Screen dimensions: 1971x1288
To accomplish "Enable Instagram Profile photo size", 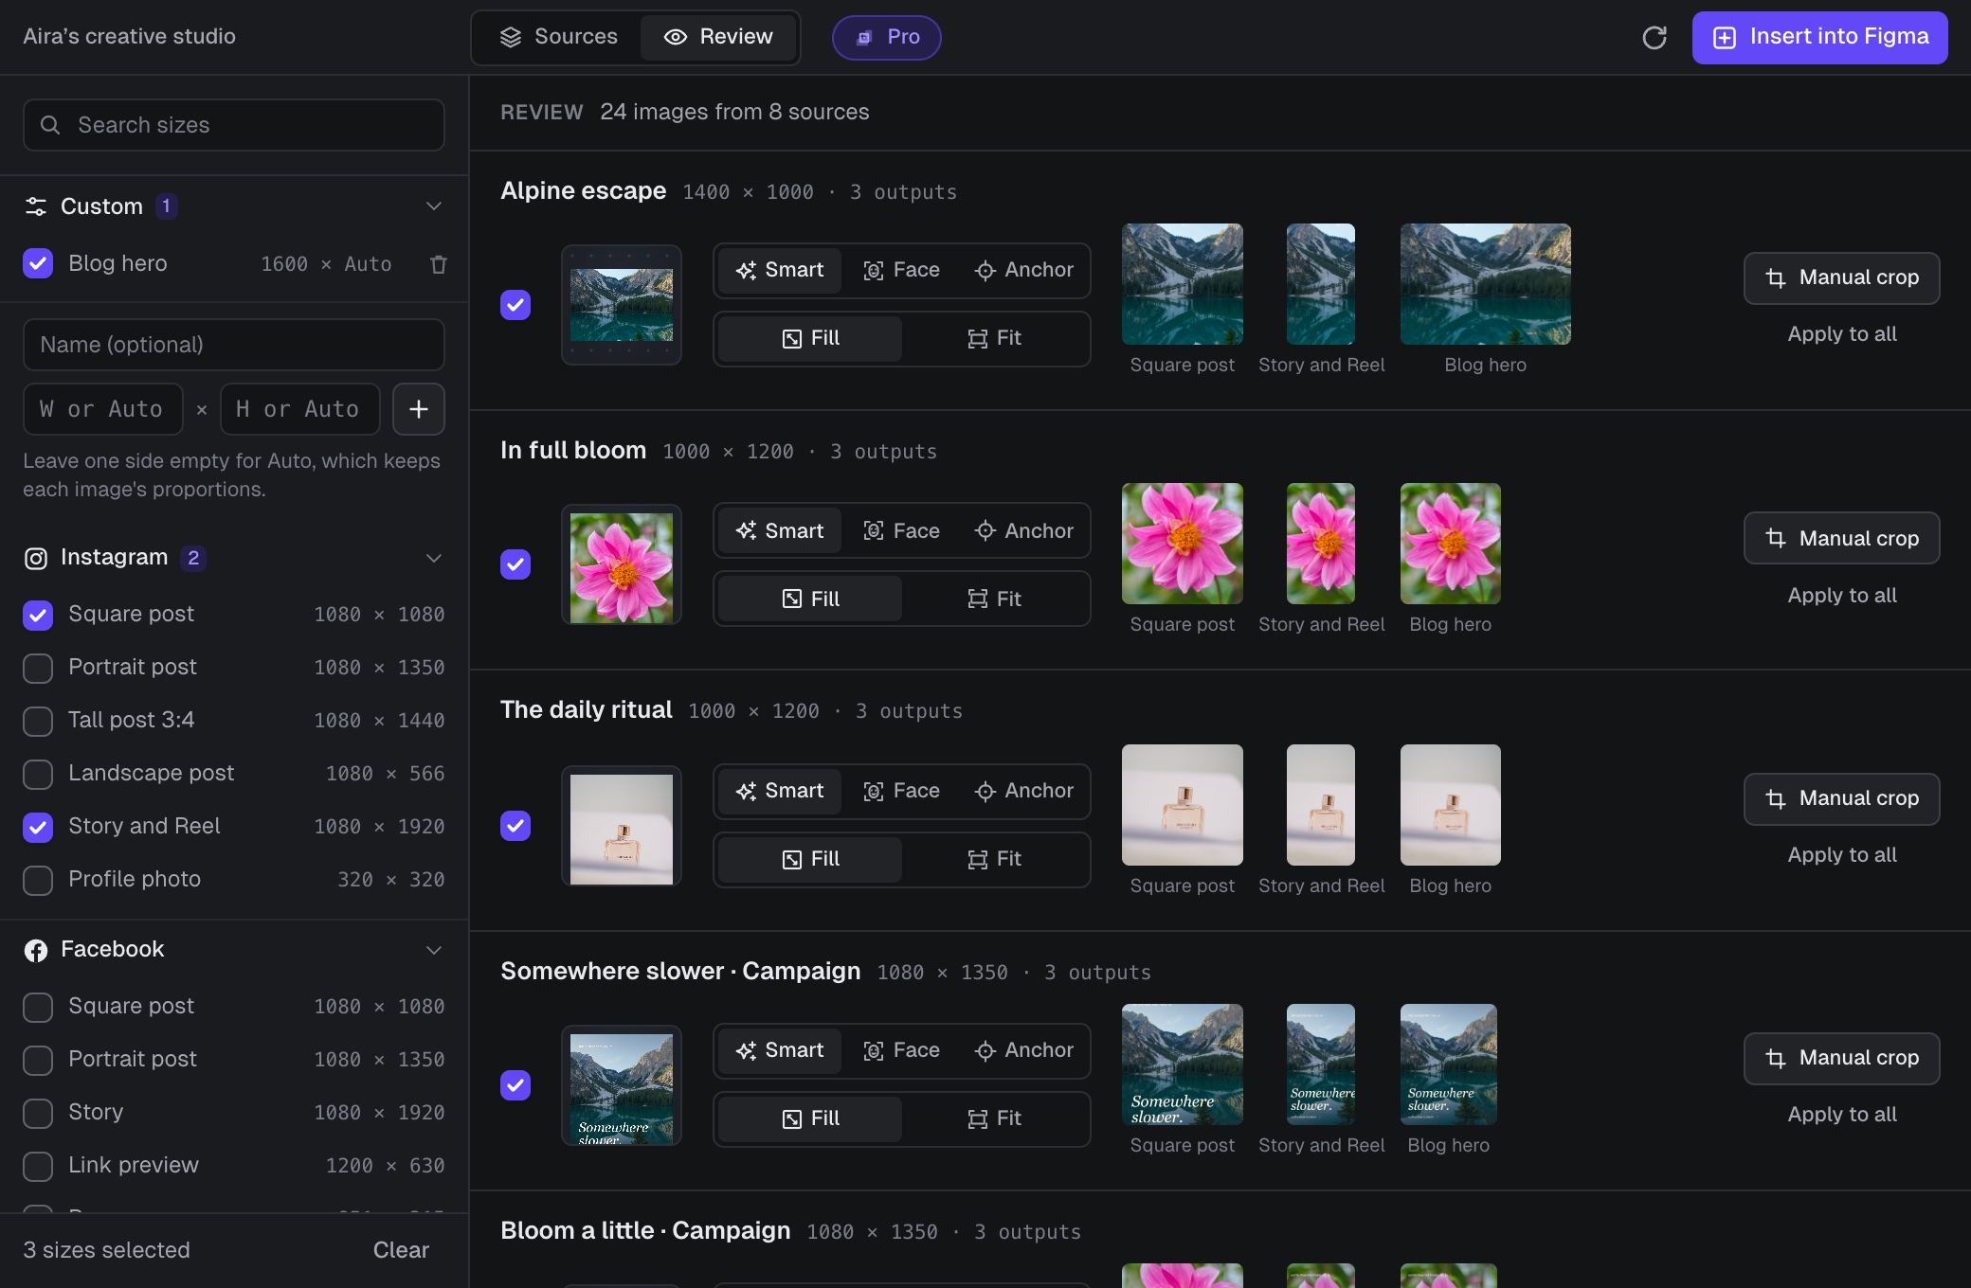I will click(x=38, y=880).
